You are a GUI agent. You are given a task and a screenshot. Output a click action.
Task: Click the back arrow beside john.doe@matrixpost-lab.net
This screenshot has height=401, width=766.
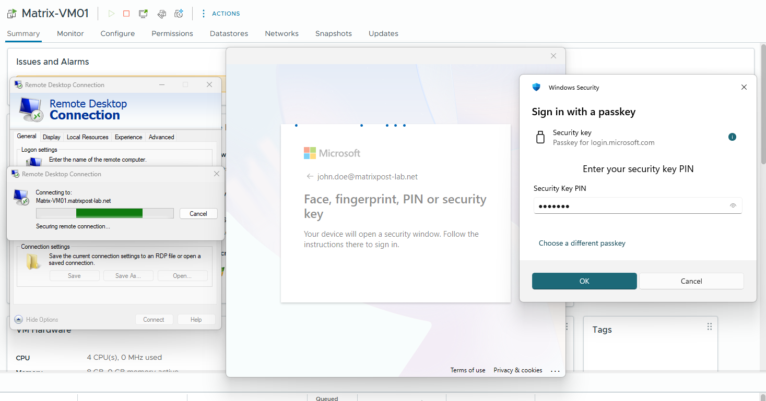(x=310, y=177)
